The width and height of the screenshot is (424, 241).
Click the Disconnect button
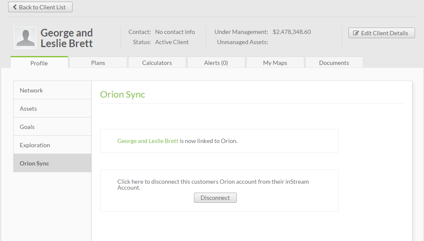pos(215,198)
